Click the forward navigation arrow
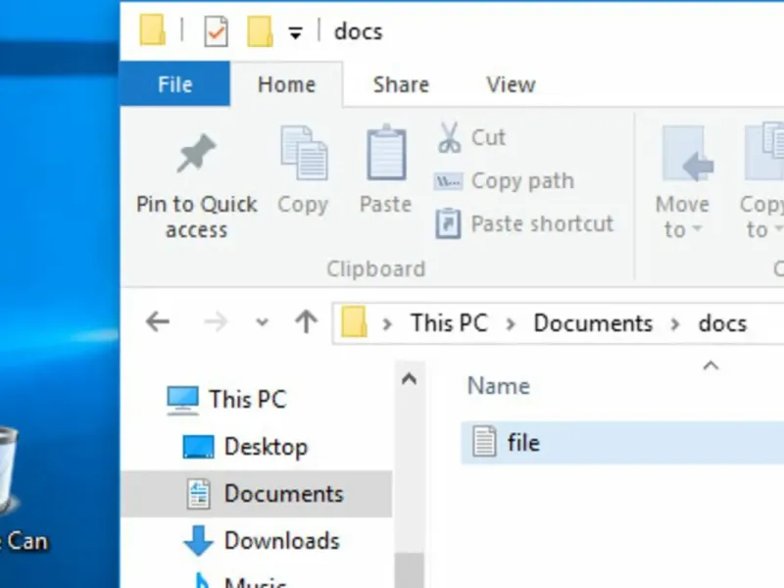 tap(216, 322)
